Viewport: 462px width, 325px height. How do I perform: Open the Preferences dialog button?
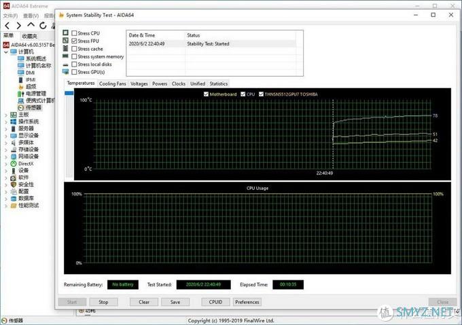[x=247, y=302]
